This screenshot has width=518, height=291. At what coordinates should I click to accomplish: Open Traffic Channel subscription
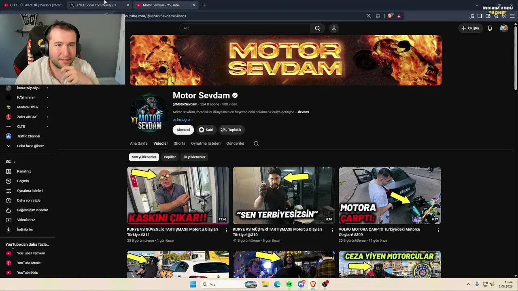[28, 136]
